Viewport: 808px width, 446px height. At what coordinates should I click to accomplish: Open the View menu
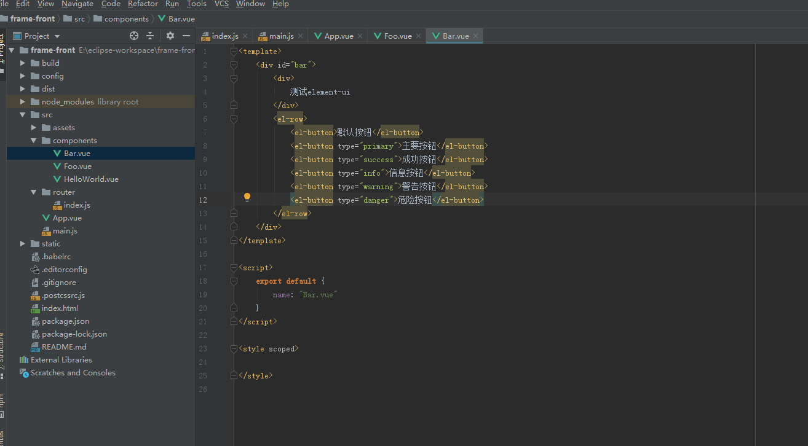pyautogui.click(x=46, y=4)
